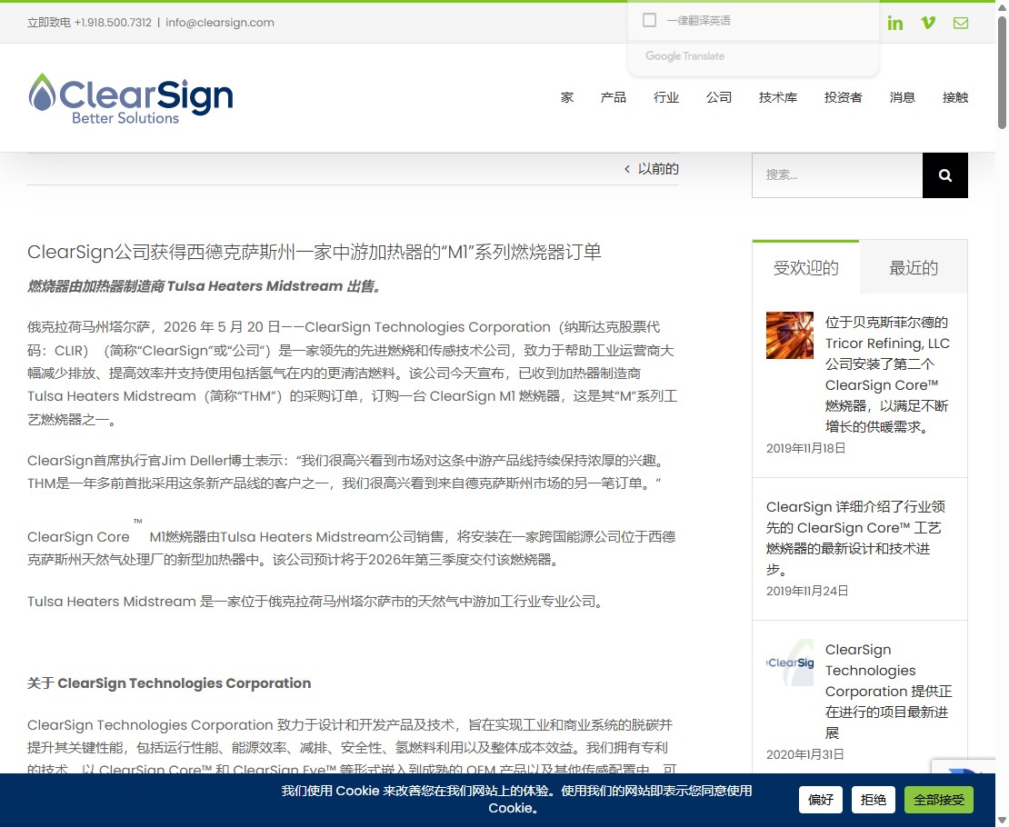Click the 全部接受 cookie button

(939, 800)
